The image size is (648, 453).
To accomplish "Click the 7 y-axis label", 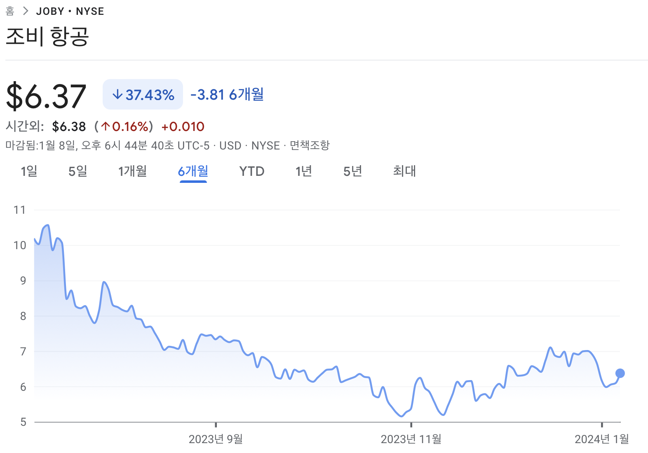I will pyautogui.click(x=23, y=352).
